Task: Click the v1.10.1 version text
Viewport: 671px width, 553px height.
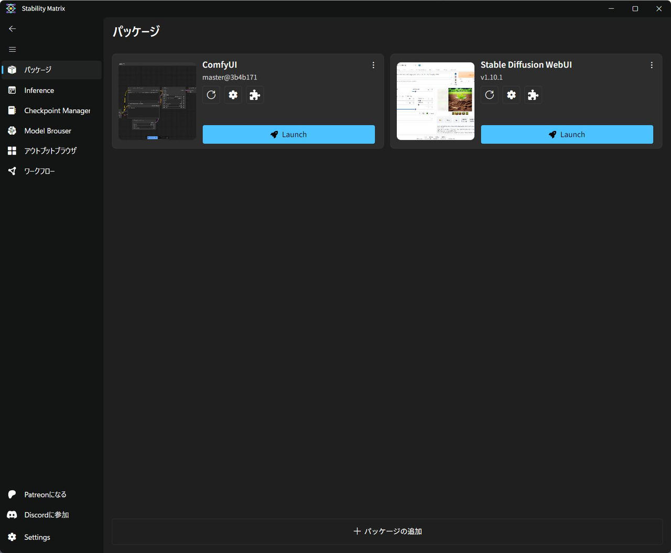Action: click(x=492, y=77)
